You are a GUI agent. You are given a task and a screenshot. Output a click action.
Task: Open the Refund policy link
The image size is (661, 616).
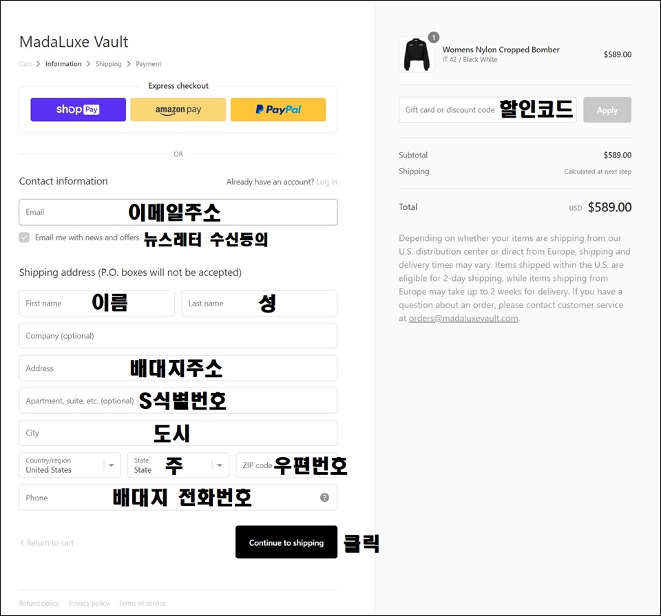pyautogui.click(x=39, y=604)
